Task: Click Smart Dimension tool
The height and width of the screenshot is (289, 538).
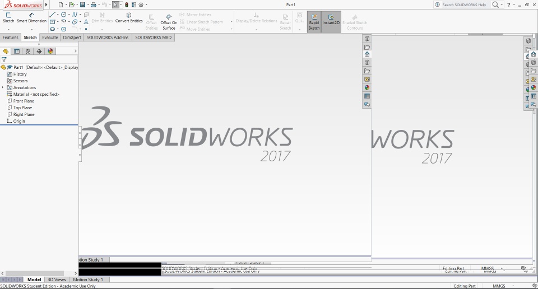Action: pos(31,17)
